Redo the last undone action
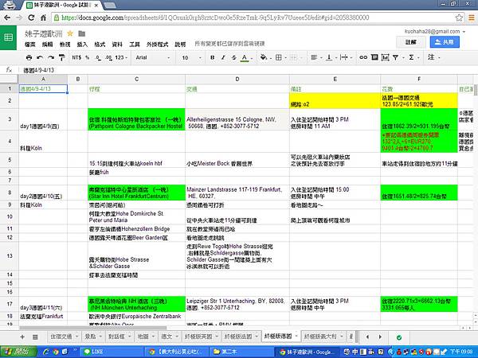Image resolution: width=478 pixels, height=358 pixels. (x=51, y=57)
